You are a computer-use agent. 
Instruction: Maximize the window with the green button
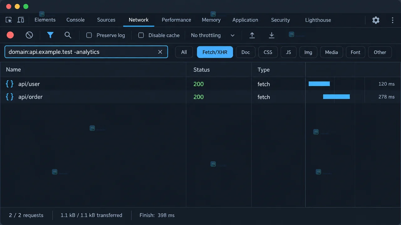pos(26,7)
